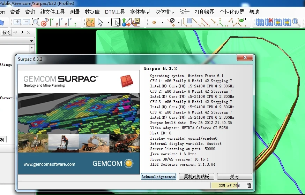Select the 预览 panel tab
This screenshot has width=305, height=195.
[6, 32]
